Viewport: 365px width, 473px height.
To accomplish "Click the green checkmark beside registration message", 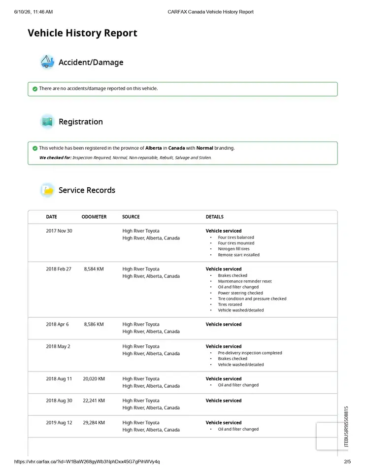I will point(35,148).
